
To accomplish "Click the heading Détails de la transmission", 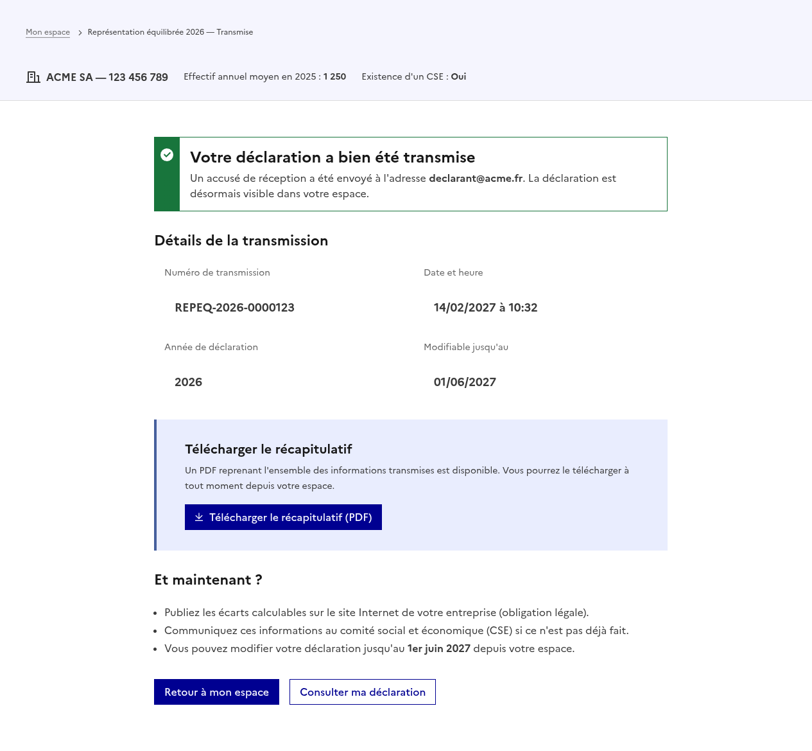I will click(x=241, y=240).
